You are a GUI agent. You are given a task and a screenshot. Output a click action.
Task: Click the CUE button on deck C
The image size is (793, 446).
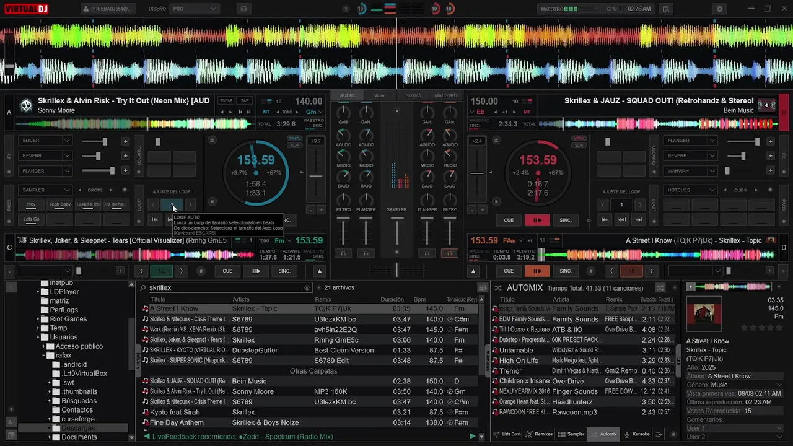[x=227, y=271]
